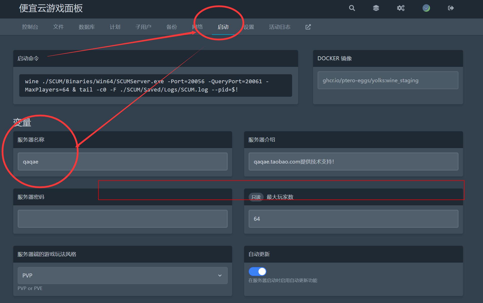Viewport: 483px width, 303px height.
Task: Click the search magnifier icon
Action: (352, 8)
